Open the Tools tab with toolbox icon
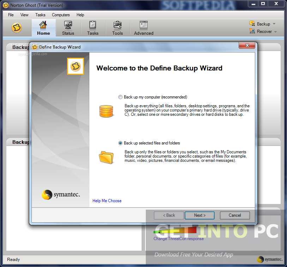 click(118, 28)
